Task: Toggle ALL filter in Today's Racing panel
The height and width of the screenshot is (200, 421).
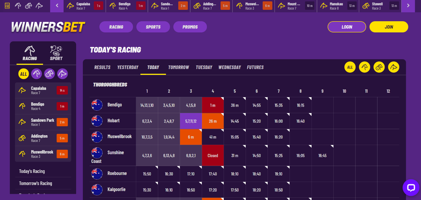Action: tap(350, 67)
